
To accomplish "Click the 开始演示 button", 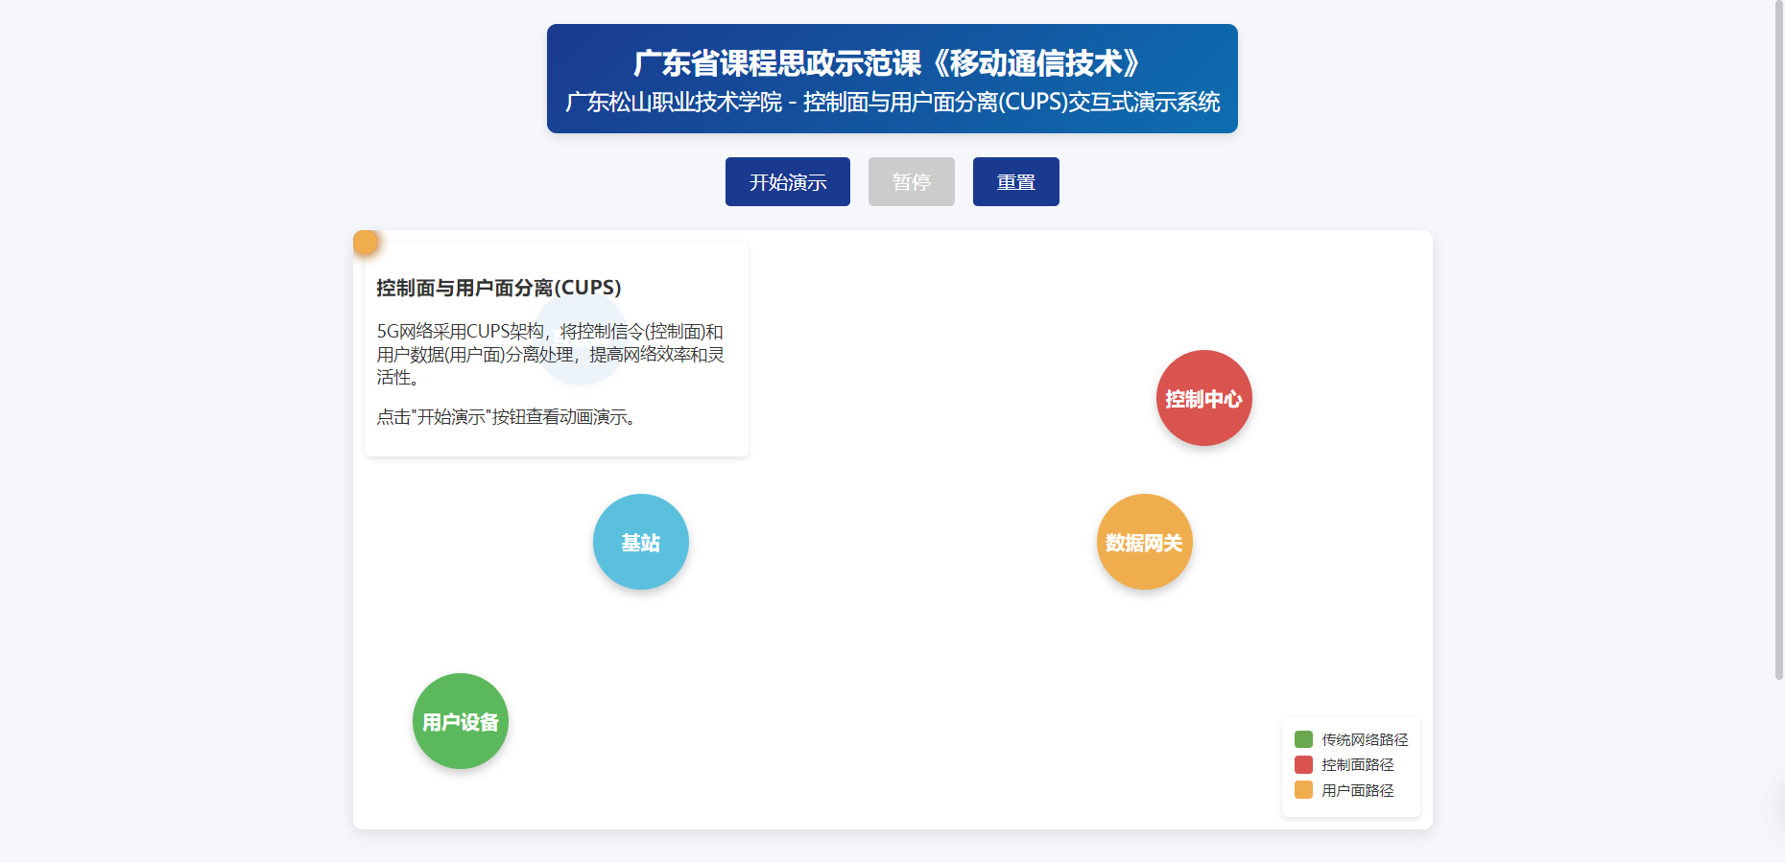I will tap(787, 182).
